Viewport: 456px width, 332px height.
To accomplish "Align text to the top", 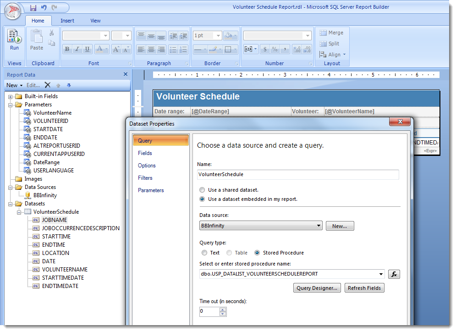I will (x=141, y=36).
